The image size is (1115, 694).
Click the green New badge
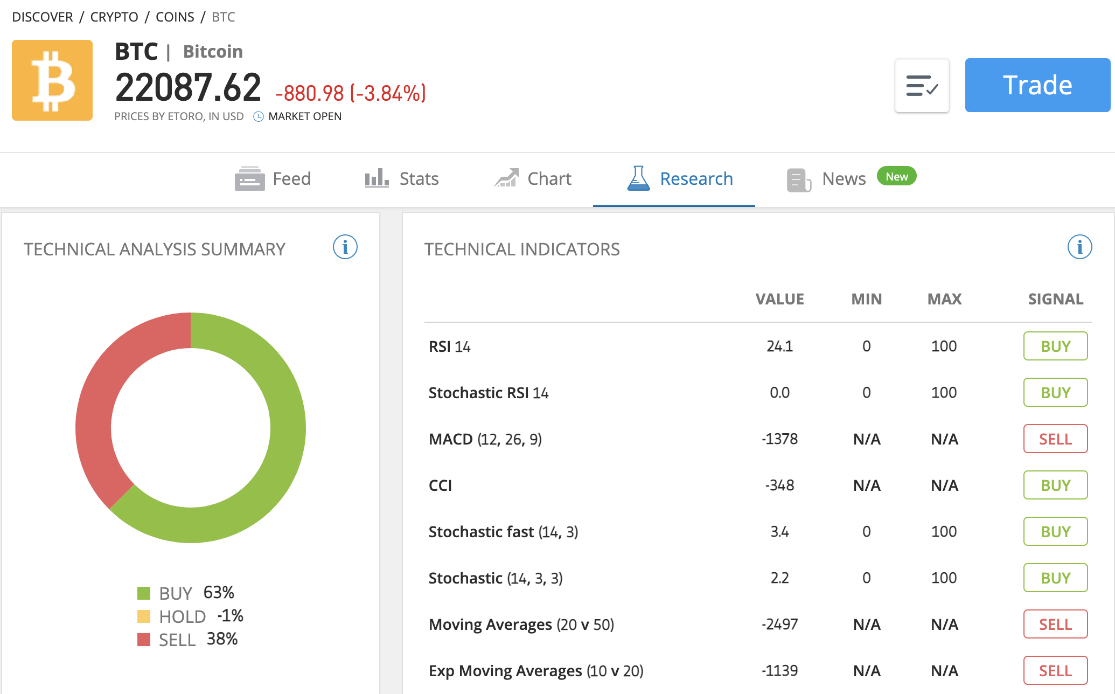click(896, 176)
